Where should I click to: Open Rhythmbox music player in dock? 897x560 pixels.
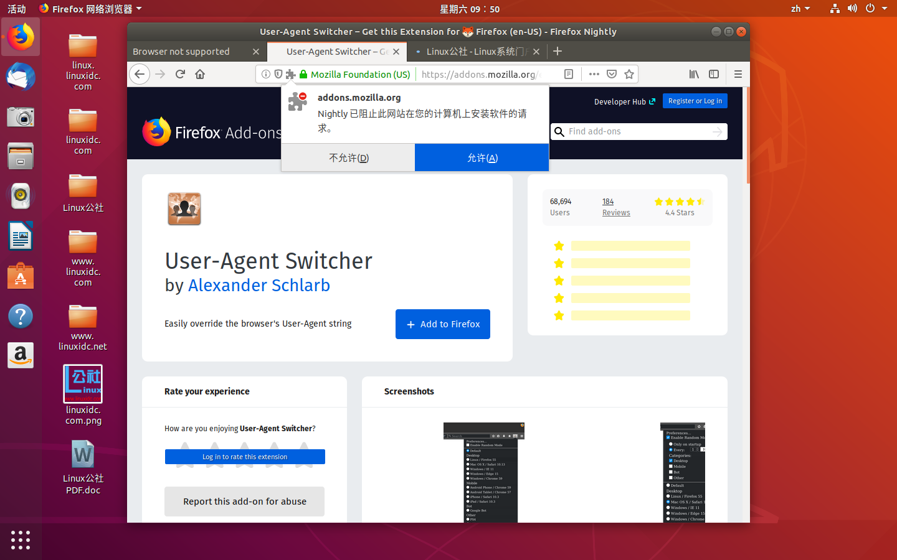tap(21, 196)
